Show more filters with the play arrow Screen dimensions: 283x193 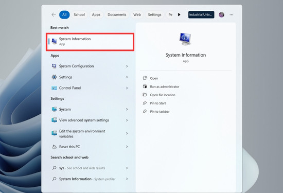179,14
